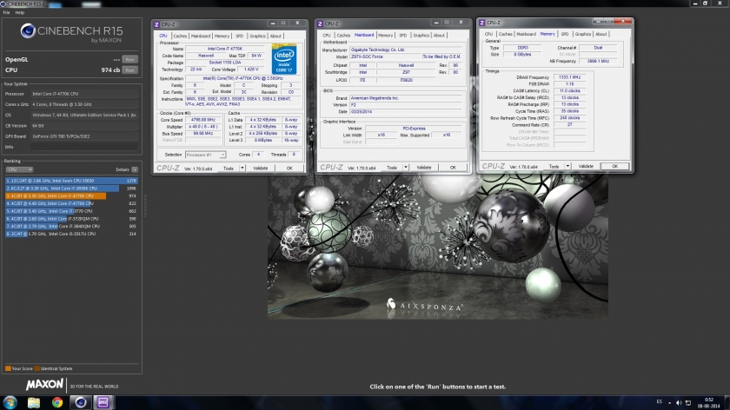Select ranking entry Core i7-3770 CPU

coord(71,211)
